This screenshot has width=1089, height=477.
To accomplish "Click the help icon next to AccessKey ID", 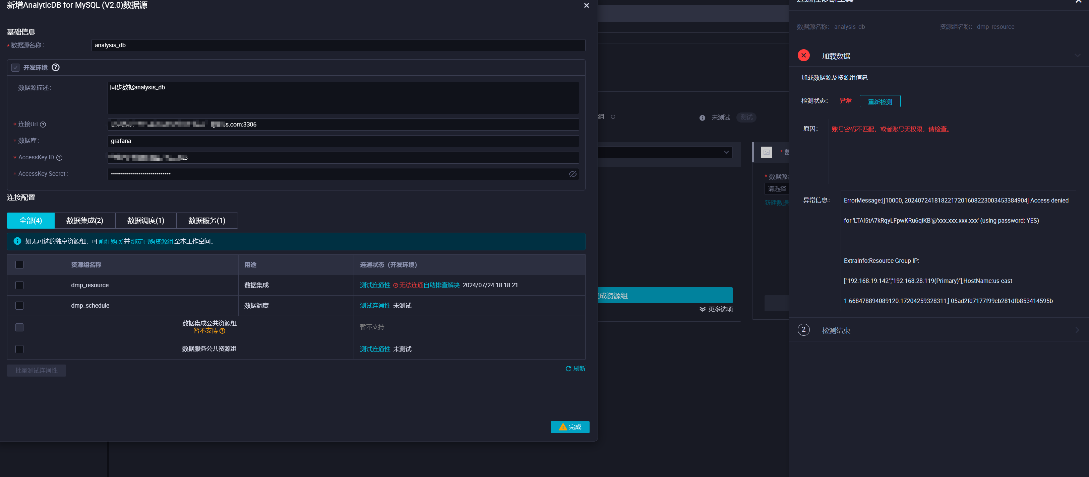I will (x=60, y=158).
